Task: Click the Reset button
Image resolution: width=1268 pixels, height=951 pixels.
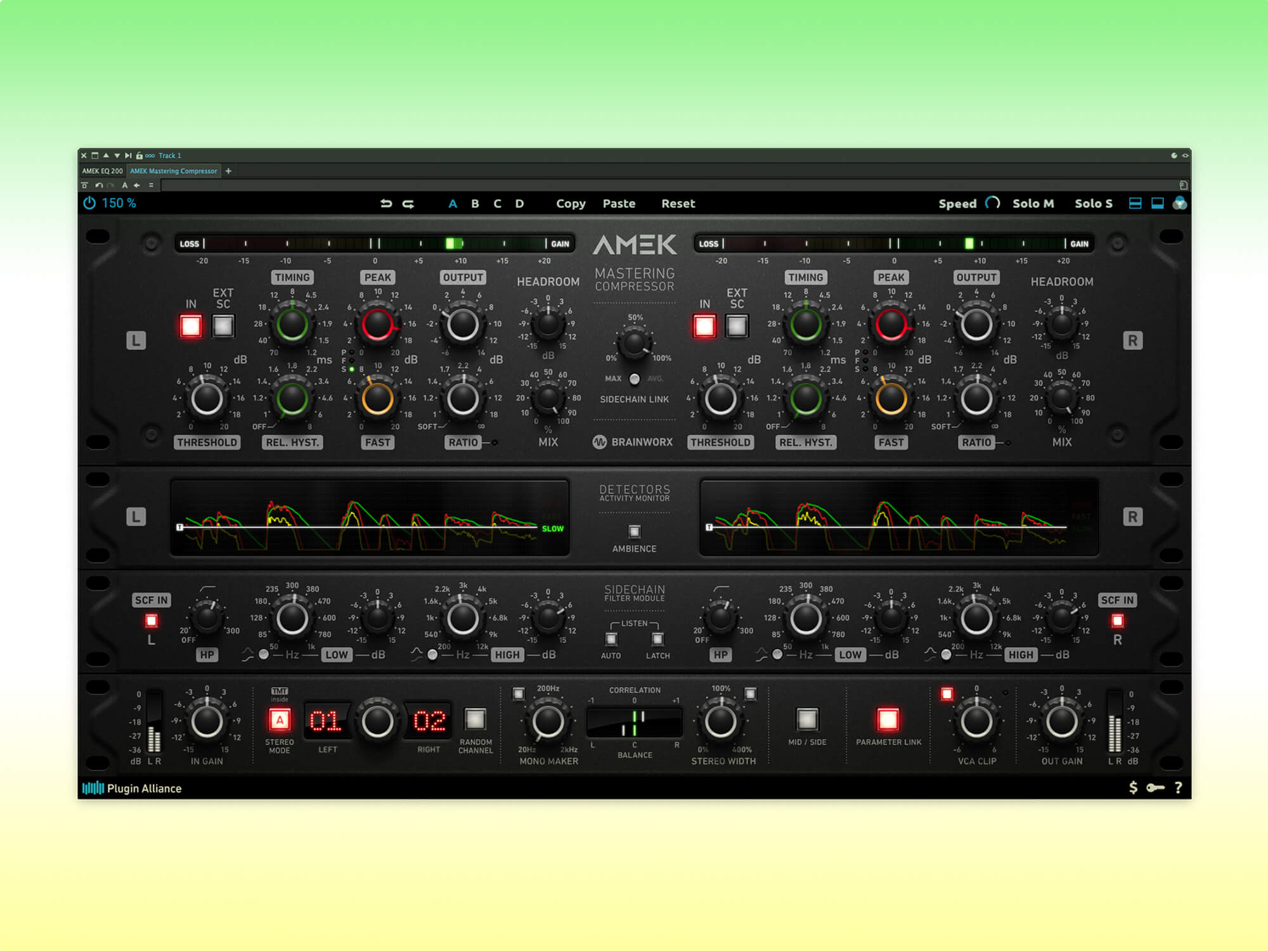Action: click(x=678, y=204)
